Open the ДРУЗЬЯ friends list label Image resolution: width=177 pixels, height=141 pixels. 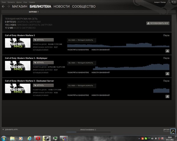166,130
